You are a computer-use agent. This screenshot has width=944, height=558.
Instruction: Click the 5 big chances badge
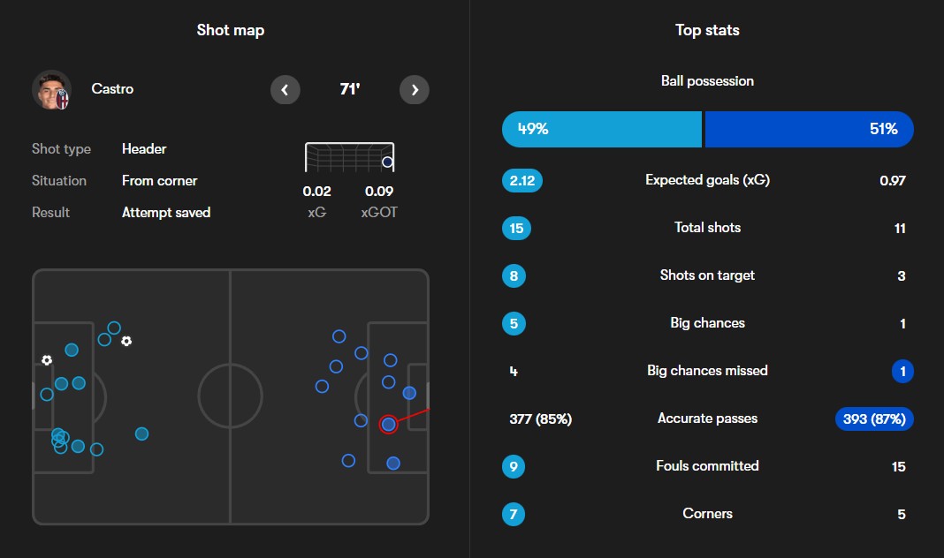514,323
